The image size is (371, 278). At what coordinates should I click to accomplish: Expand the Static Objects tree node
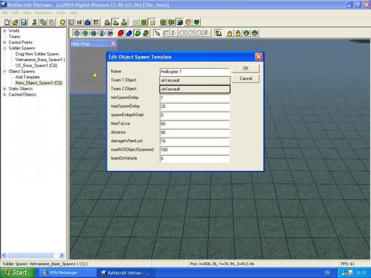pos(4,88)
